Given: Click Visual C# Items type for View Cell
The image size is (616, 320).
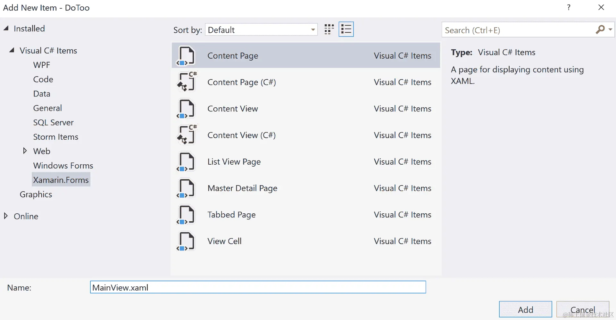Looking at the screenshot, I should coord(403,241).
